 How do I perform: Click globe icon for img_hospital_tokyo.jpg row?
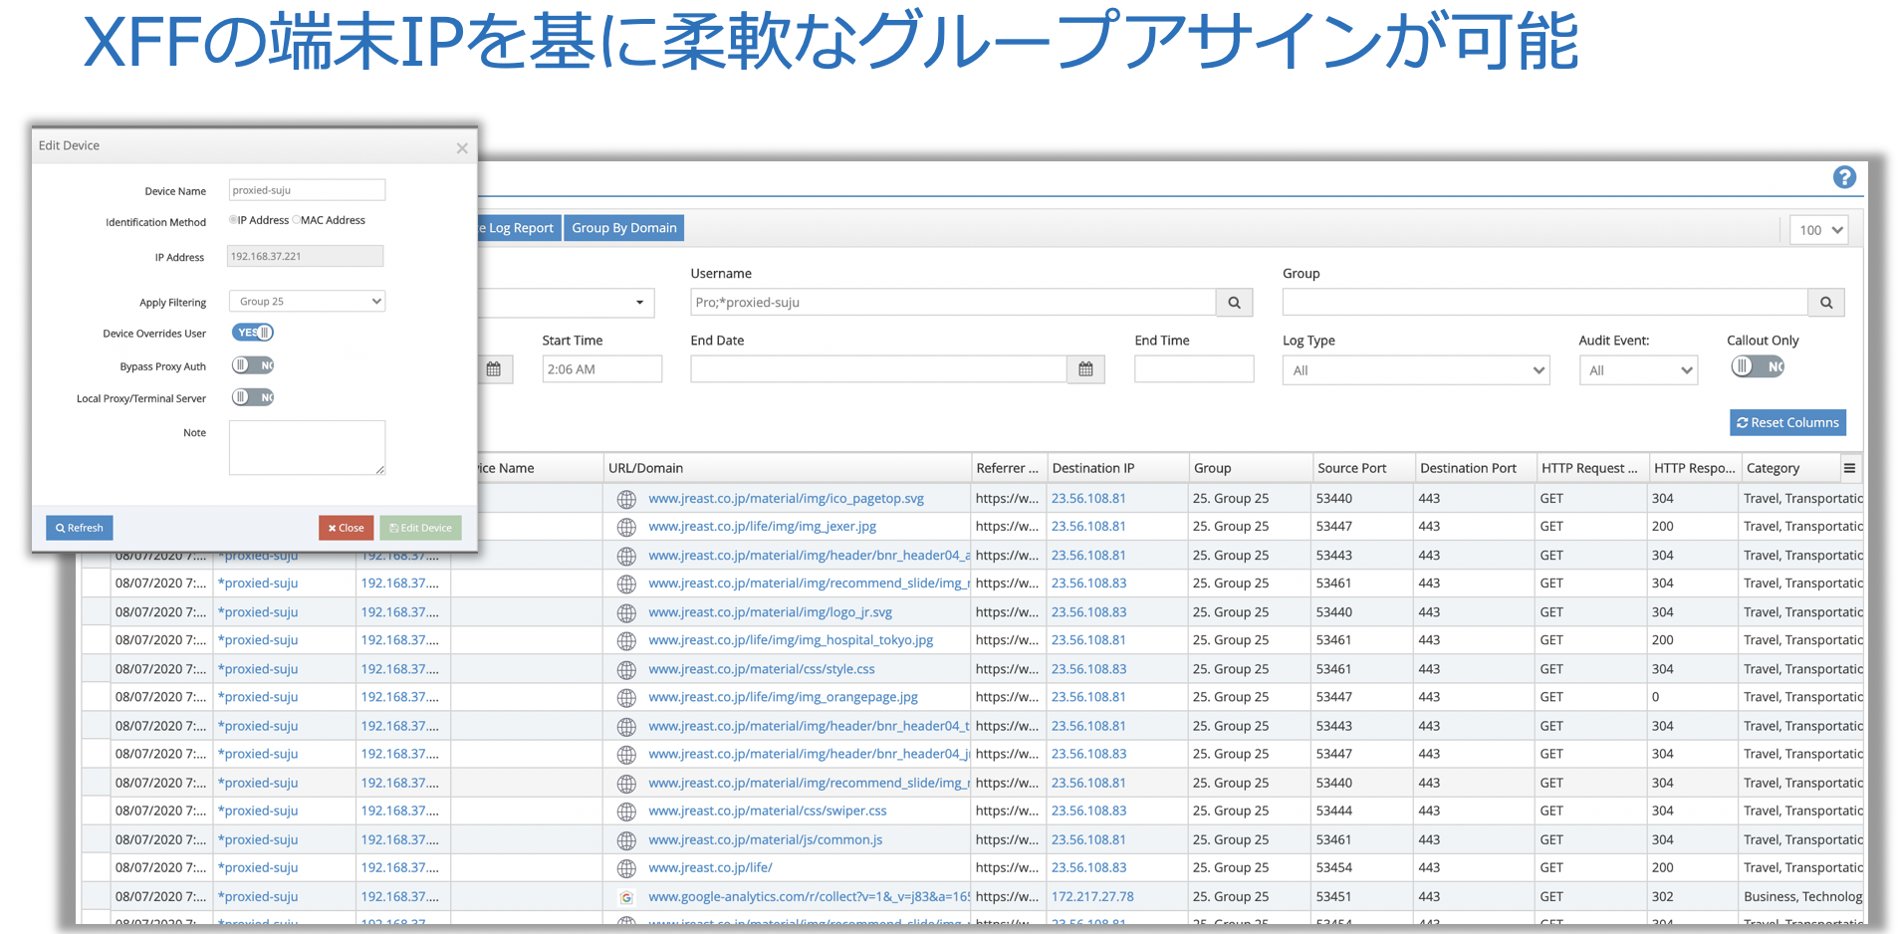pyautogui.click(x=626, y=640)
